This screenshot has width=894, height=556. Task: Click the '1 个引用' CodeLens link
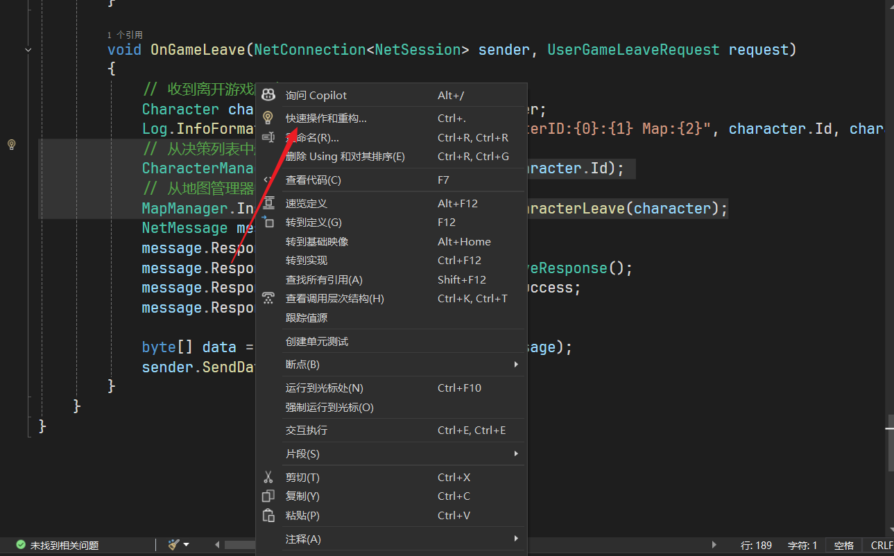125,35
